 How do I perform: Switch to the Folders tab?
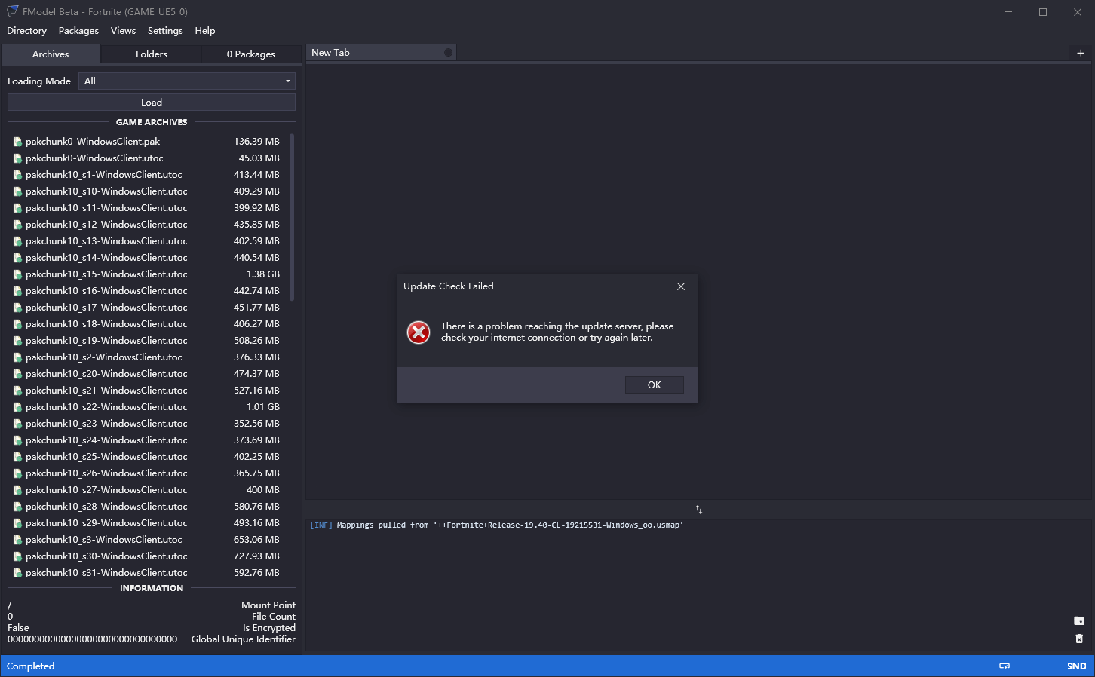[152, 54]
